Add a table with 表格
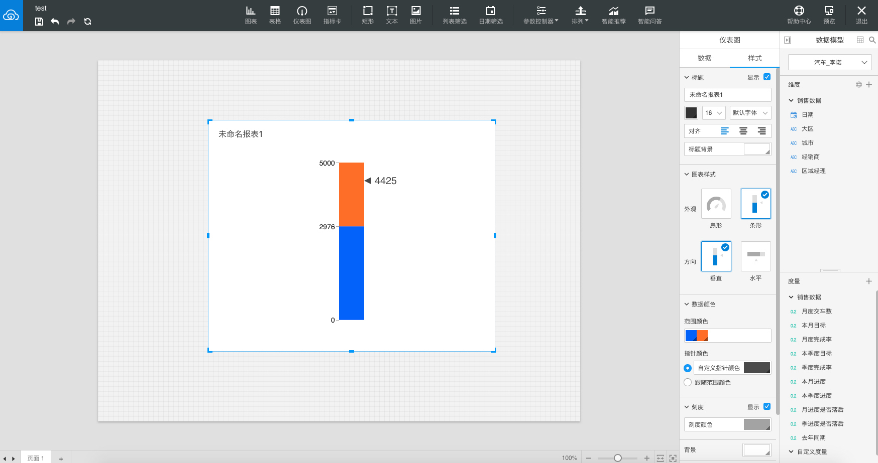The width and height of the screenshot is (878, 463). 275,15
